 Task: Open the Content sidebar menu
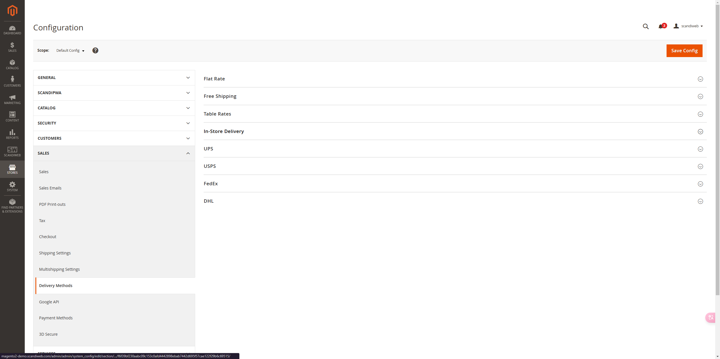coord(12,117)
